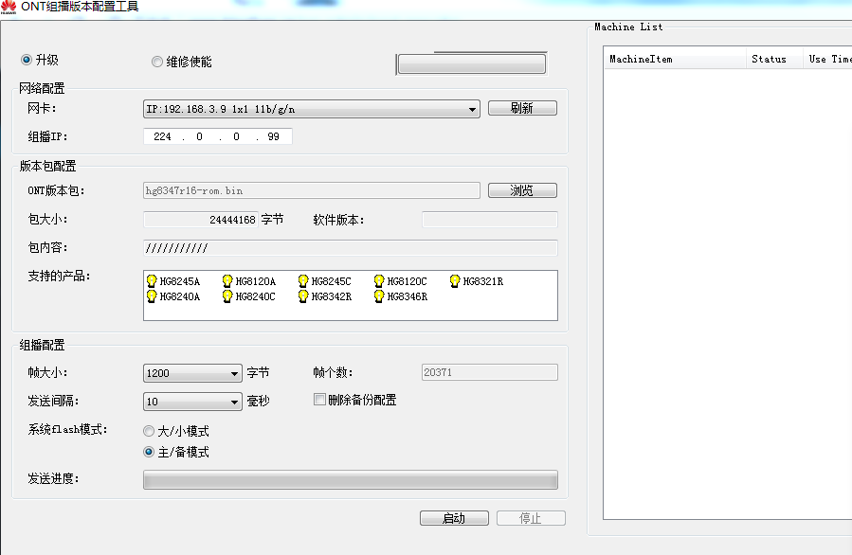Click the 浏览 browse button
This screenshot has width=852, height=555.
click(x=522, y=190)
